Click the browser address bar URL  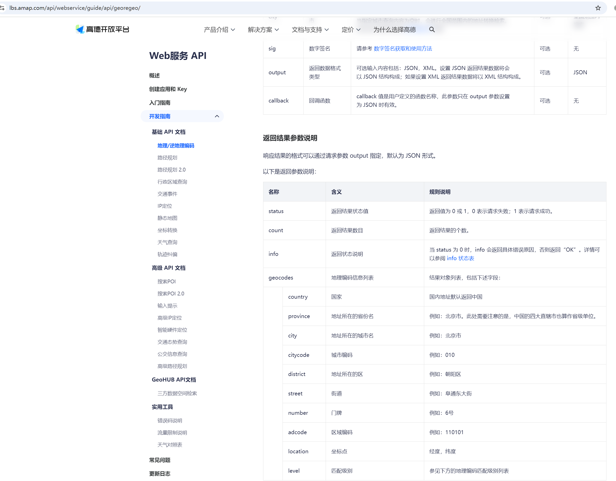coord(75,8)
